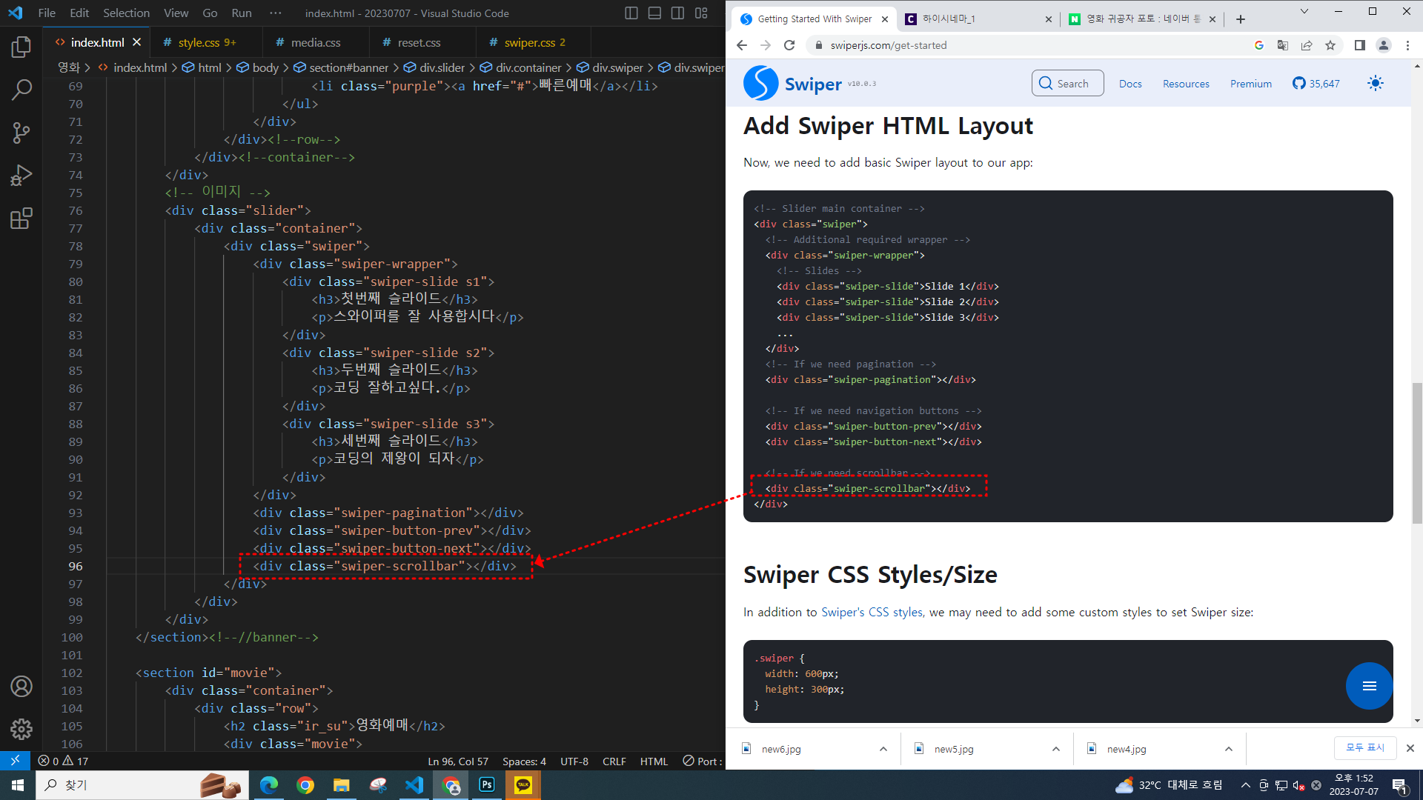Follow the Swiper's CSS styles link
This screenshot has width=1423, height=800.
click(x=872, y=612)
